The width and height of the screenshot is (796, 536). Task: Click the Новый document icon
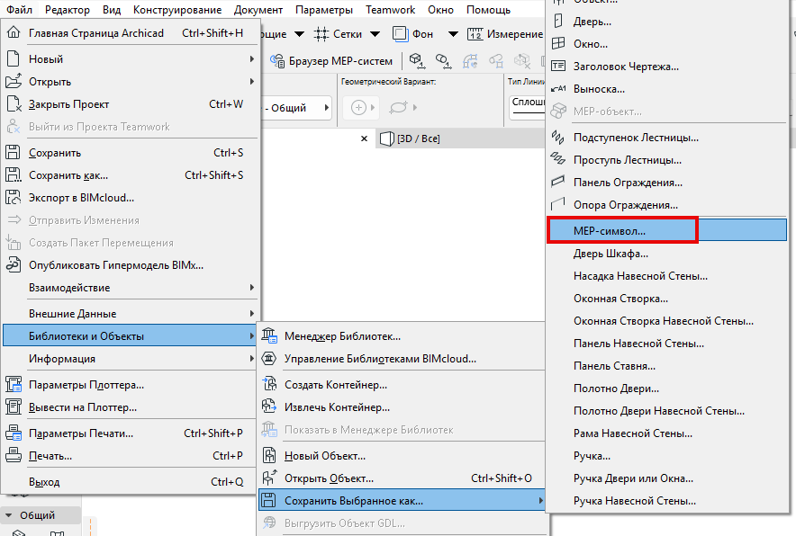[14, 58]
